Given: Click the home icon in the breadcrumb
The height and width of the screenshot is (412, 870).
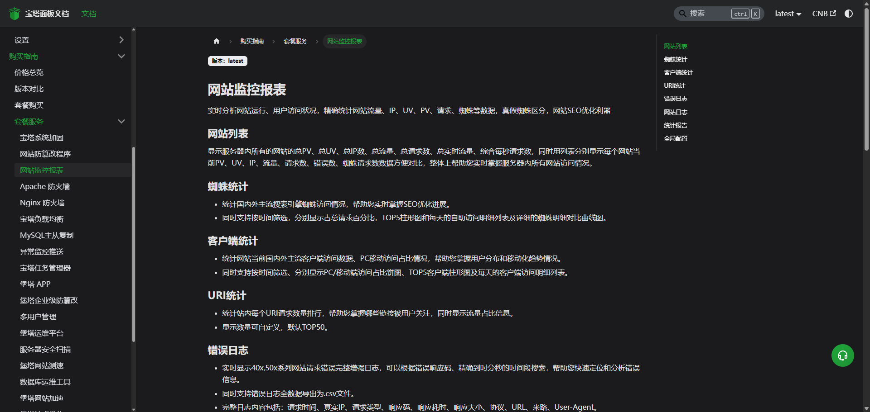Looking at the screenshot, I should pos(217,41).
